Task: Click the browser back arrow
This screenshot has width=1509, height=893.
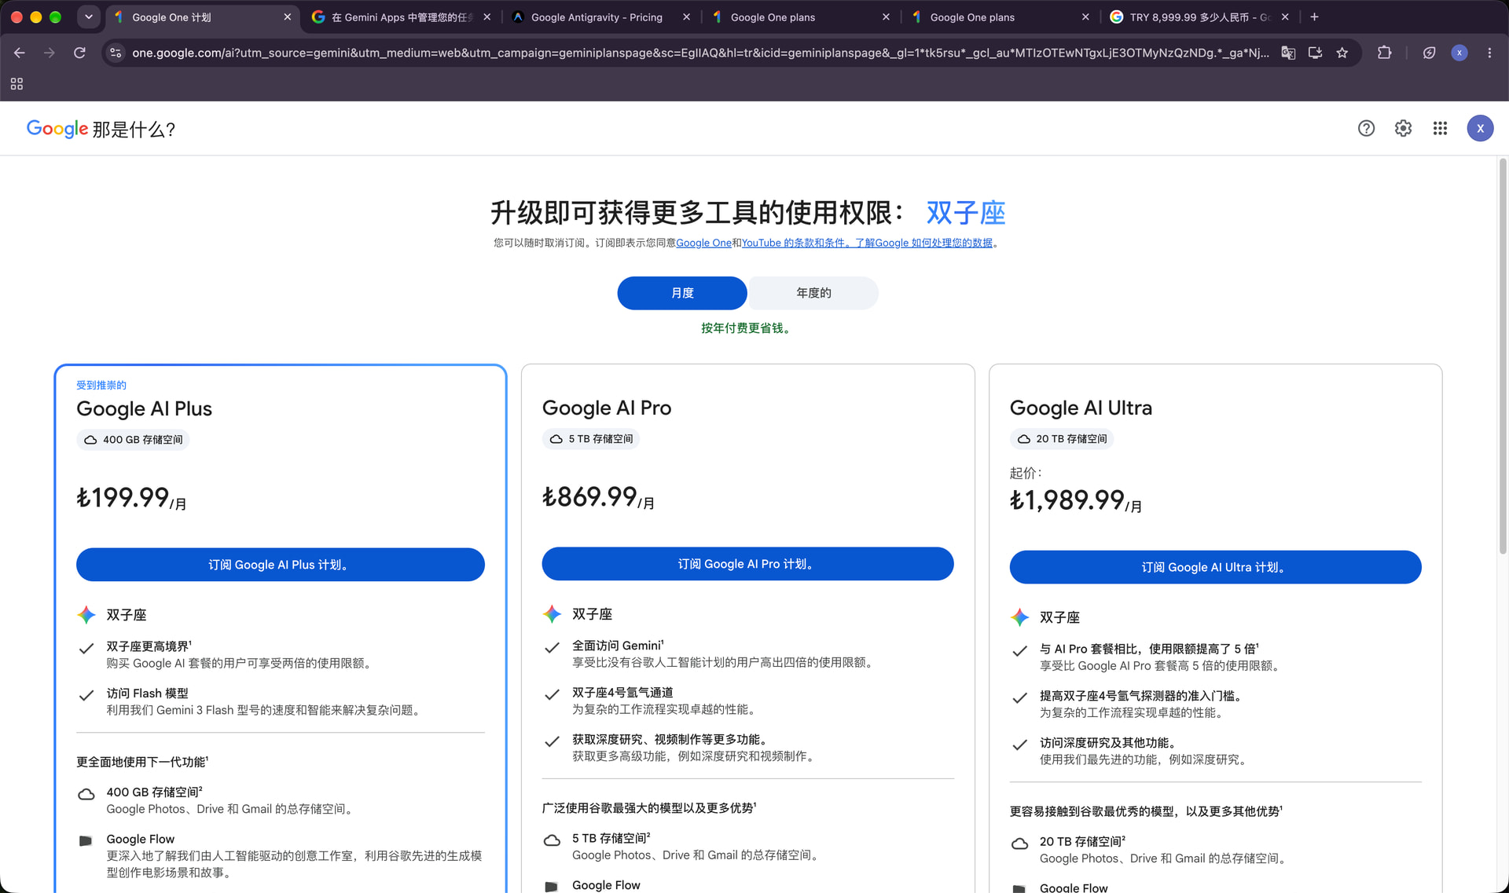Action: pyautogui.click(x=20, y=53)
